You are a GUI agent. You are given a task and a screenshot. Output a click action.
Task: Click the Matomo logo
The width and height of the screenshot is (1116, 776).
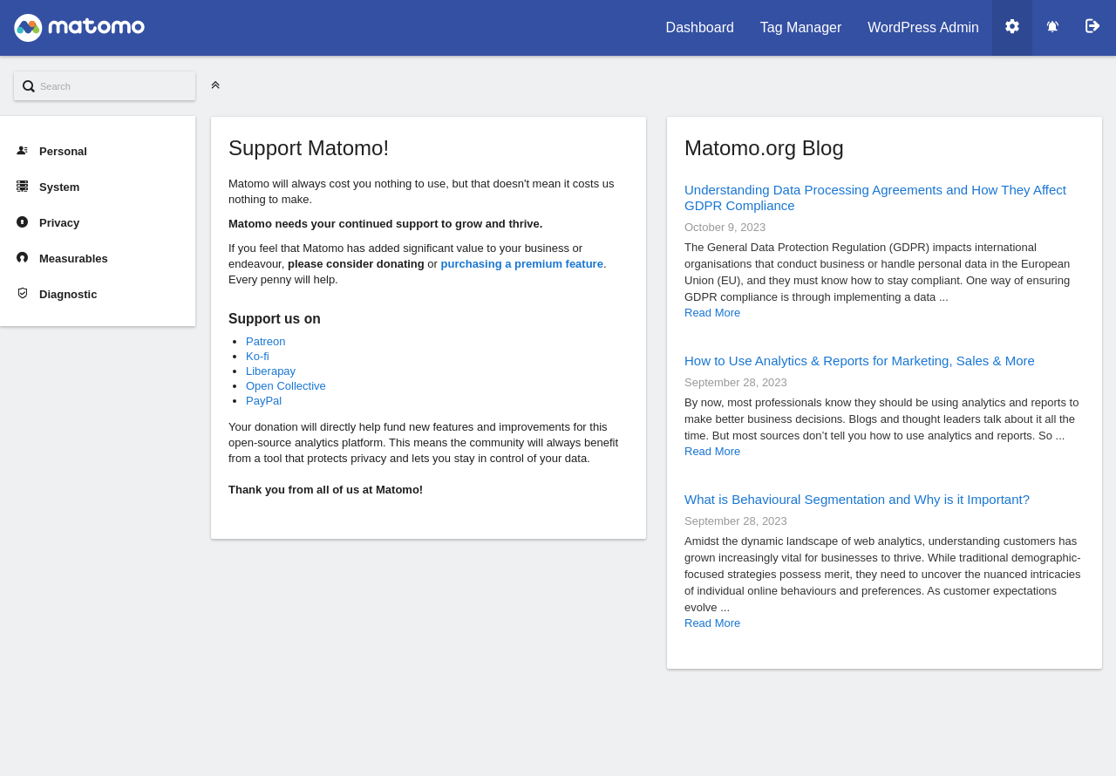(x=79, y=28)
